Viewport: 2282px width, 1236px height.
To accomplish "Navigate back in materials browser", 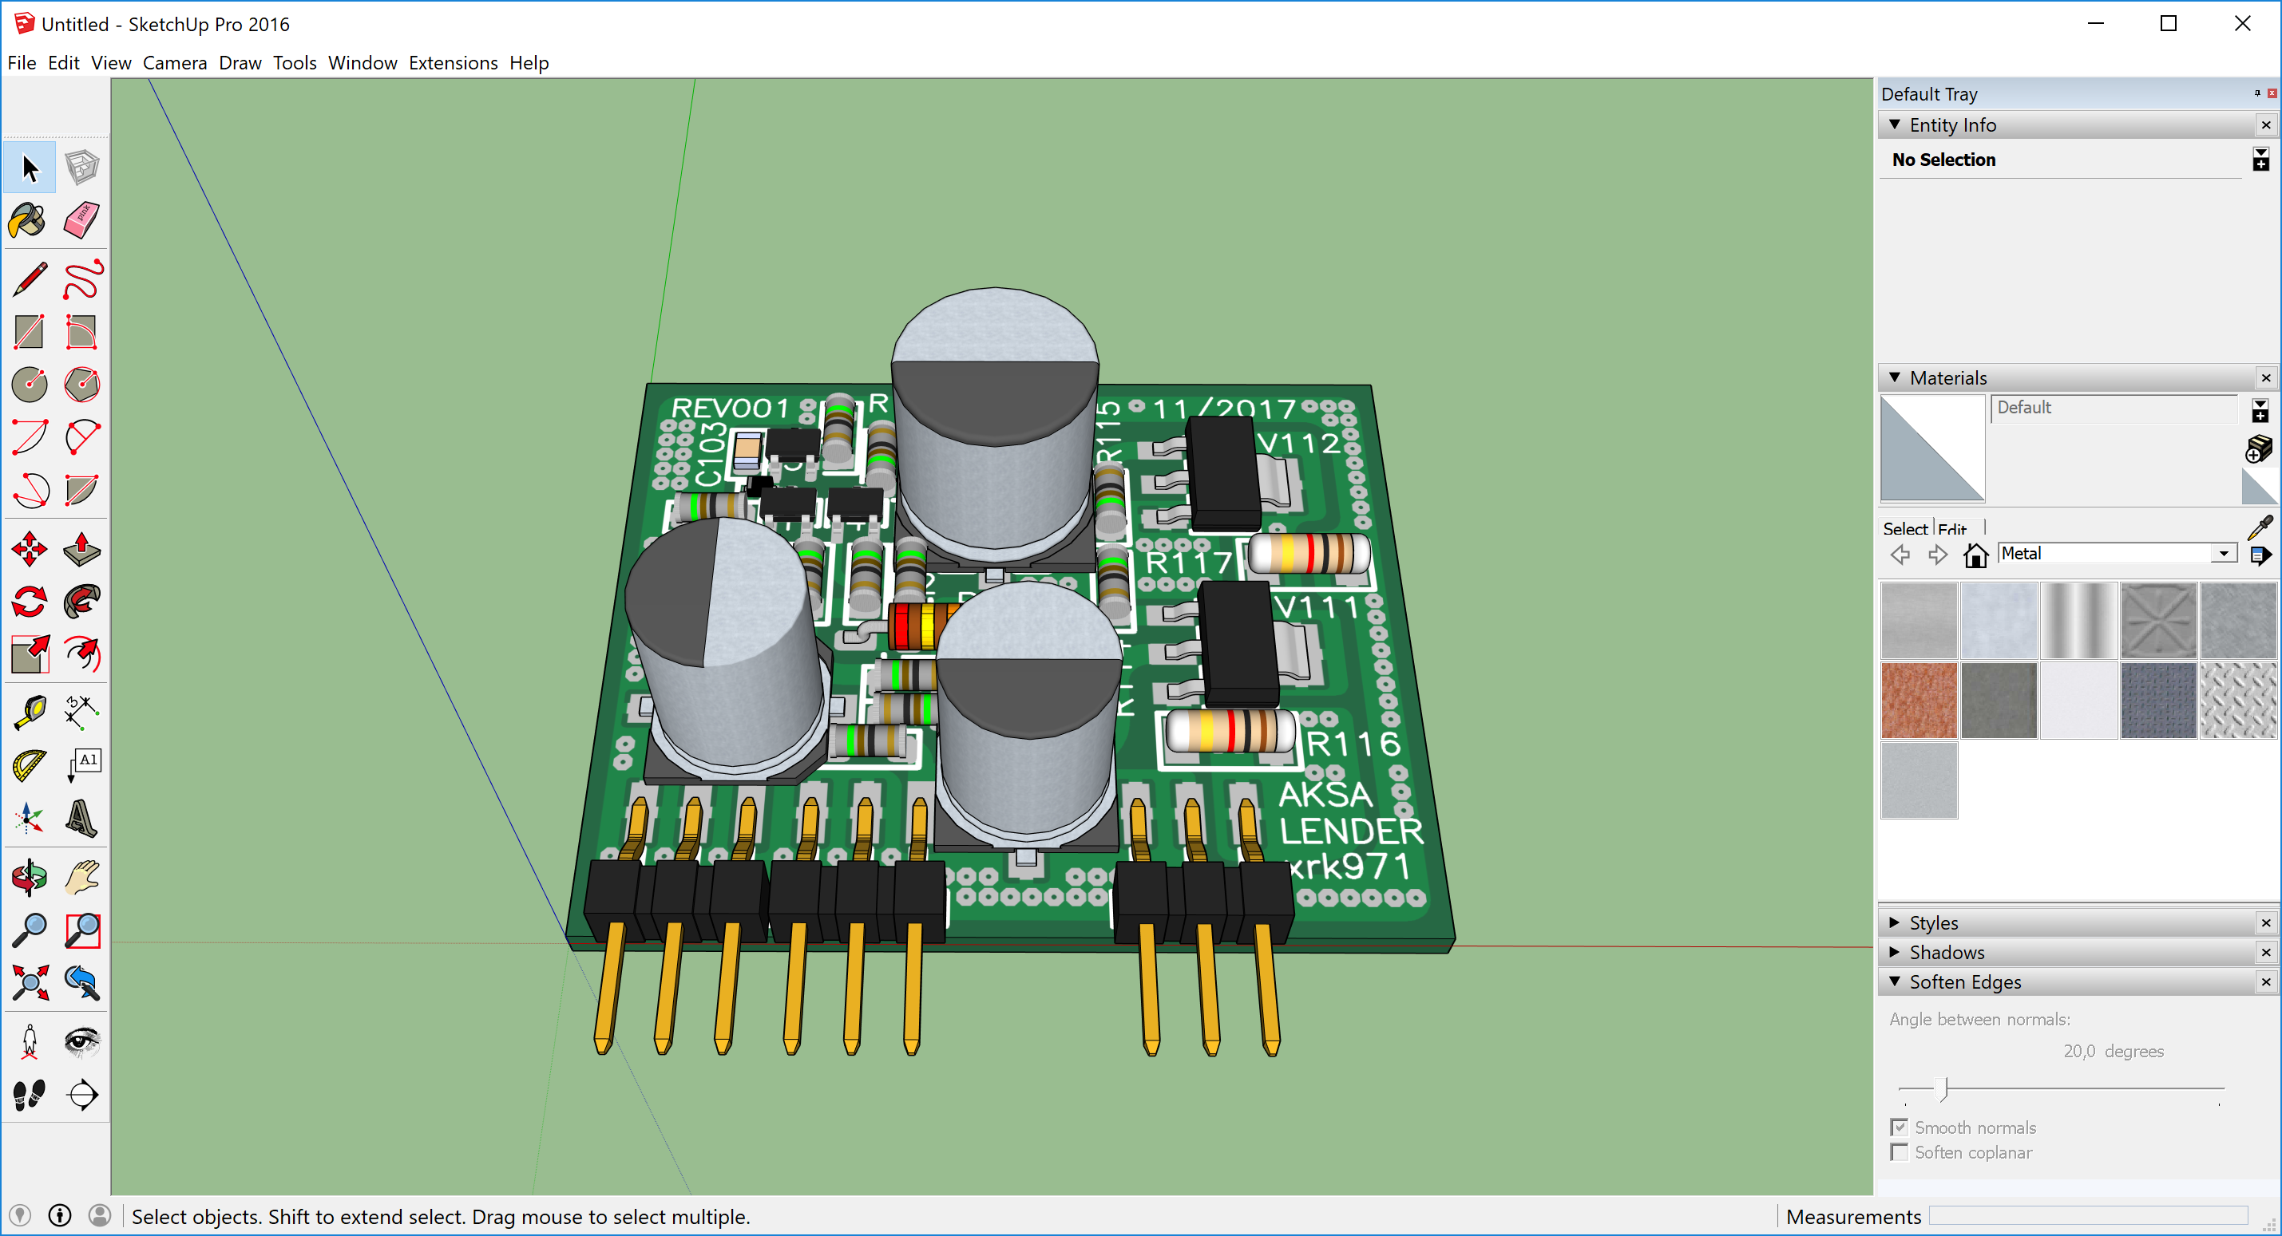I will [x=1900, y=555].
